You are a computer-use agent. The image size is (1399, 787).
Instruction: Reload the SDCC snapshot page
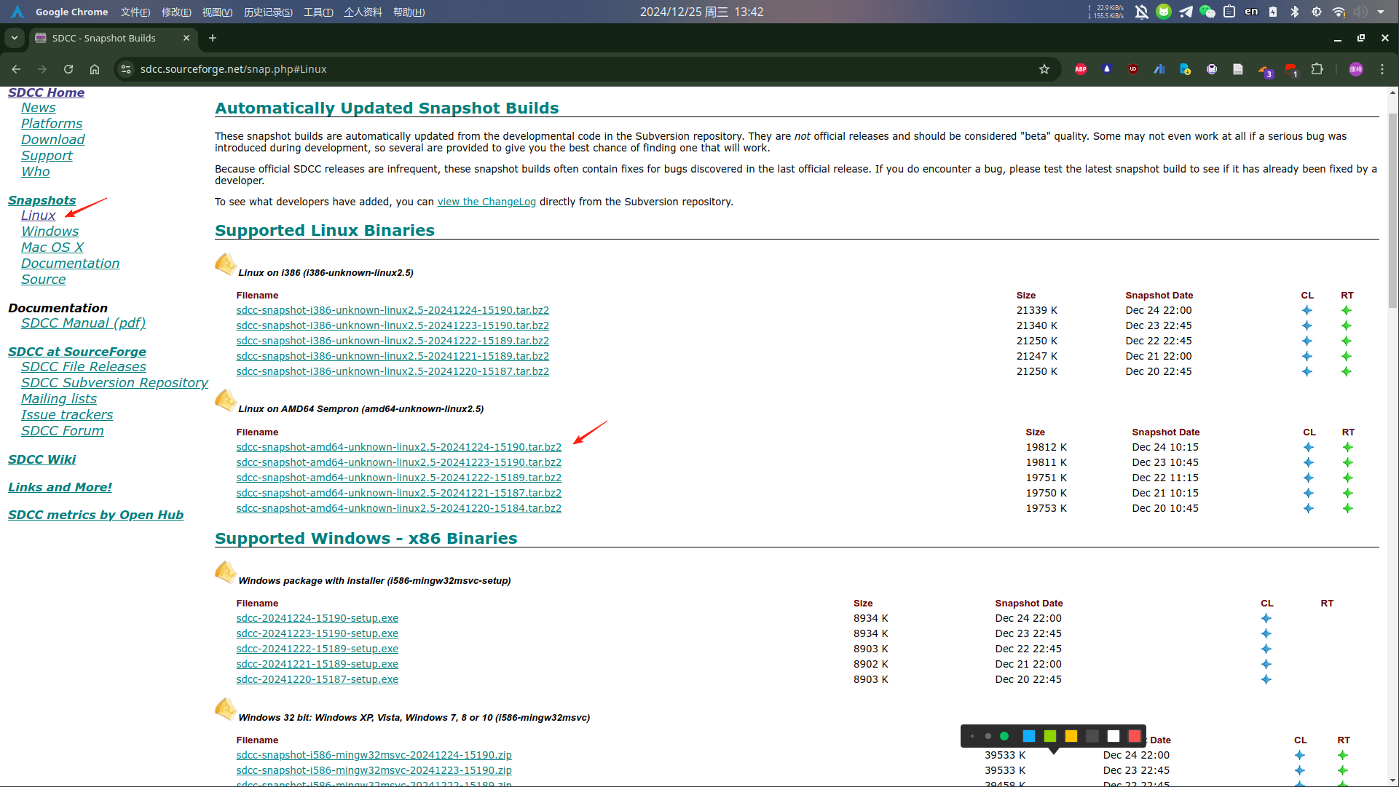[x=68, y=69]
